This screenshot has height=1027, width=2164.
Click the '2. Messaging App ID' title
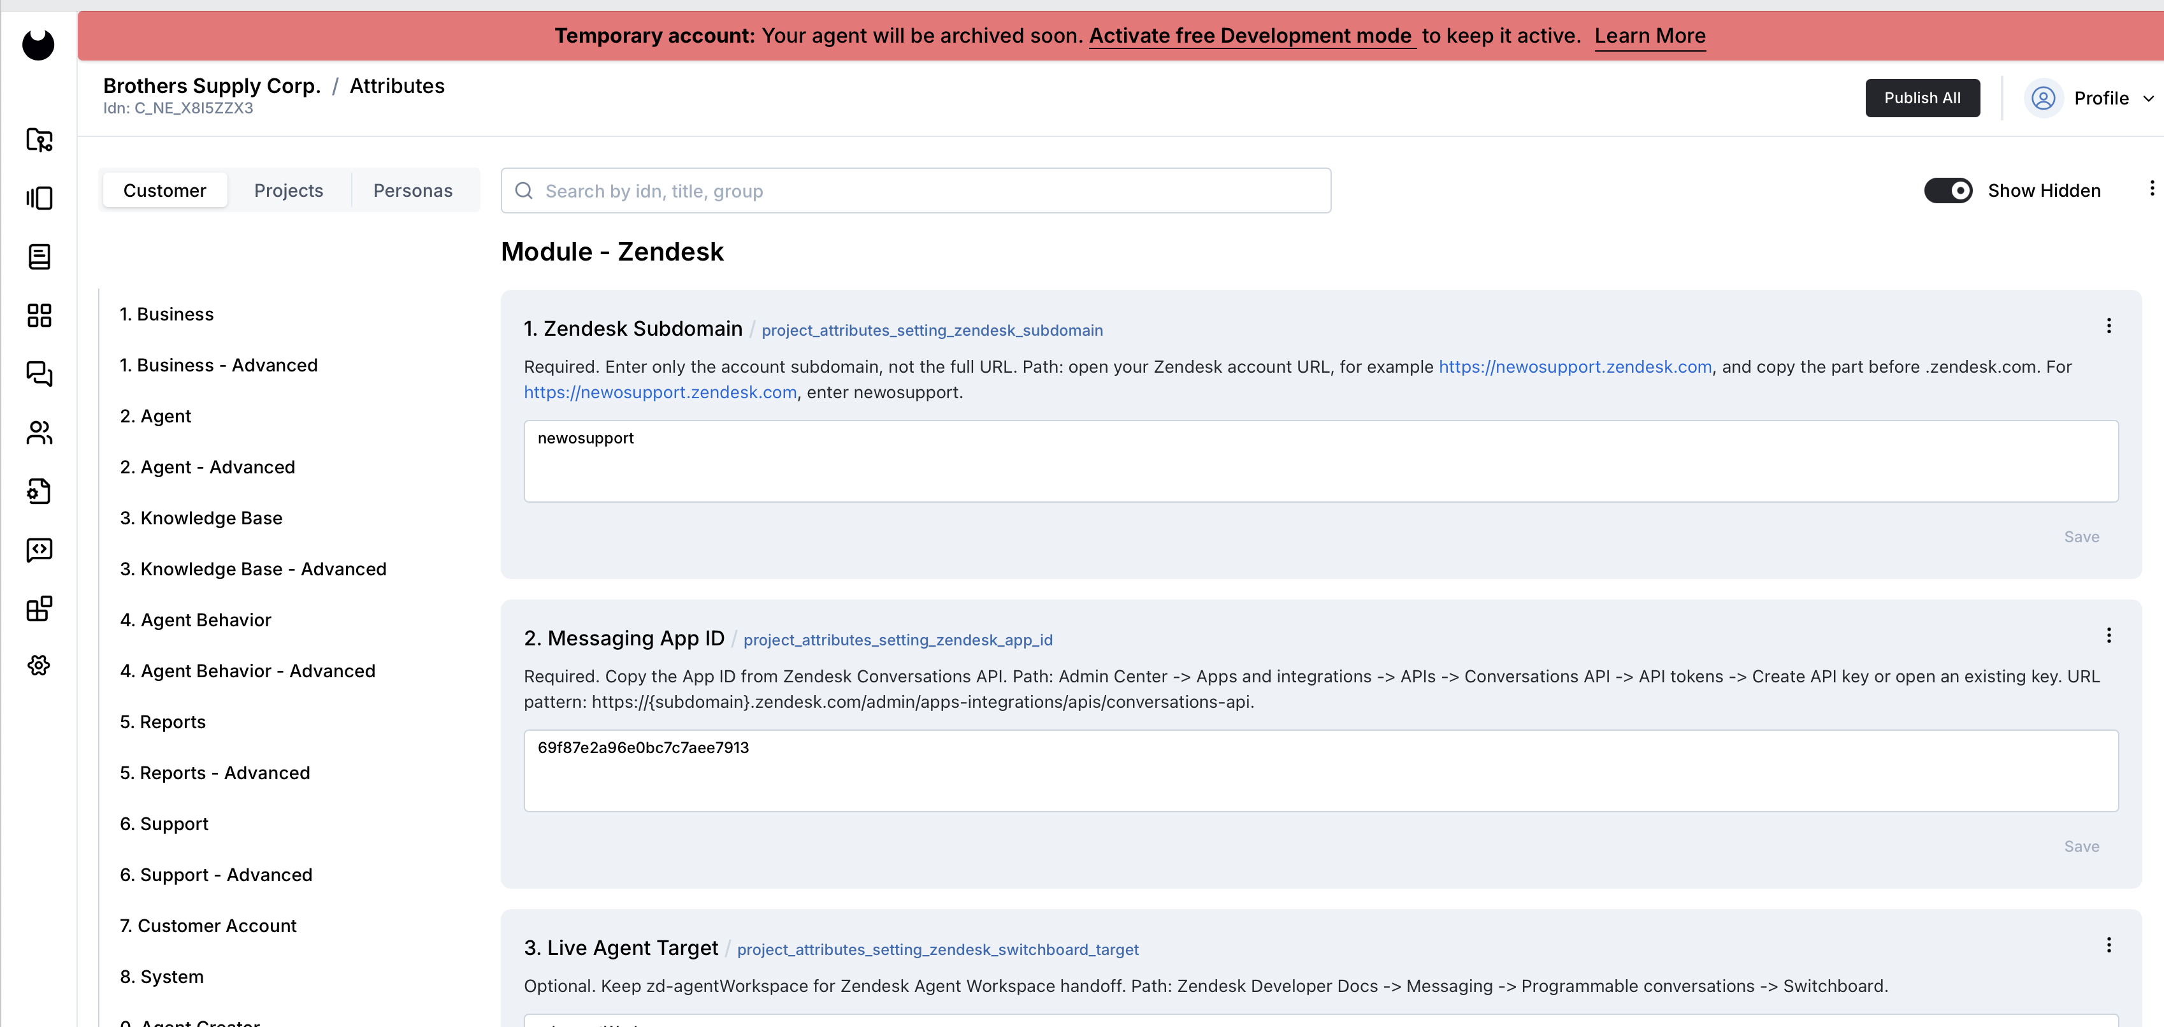pyautogui.click(x=624, y=638)
